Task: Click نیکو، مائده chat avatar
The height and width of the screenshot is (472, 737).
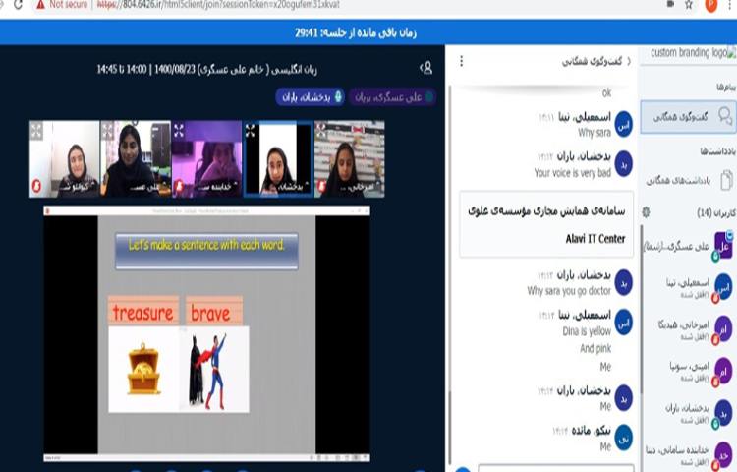Action: [624, 439]
